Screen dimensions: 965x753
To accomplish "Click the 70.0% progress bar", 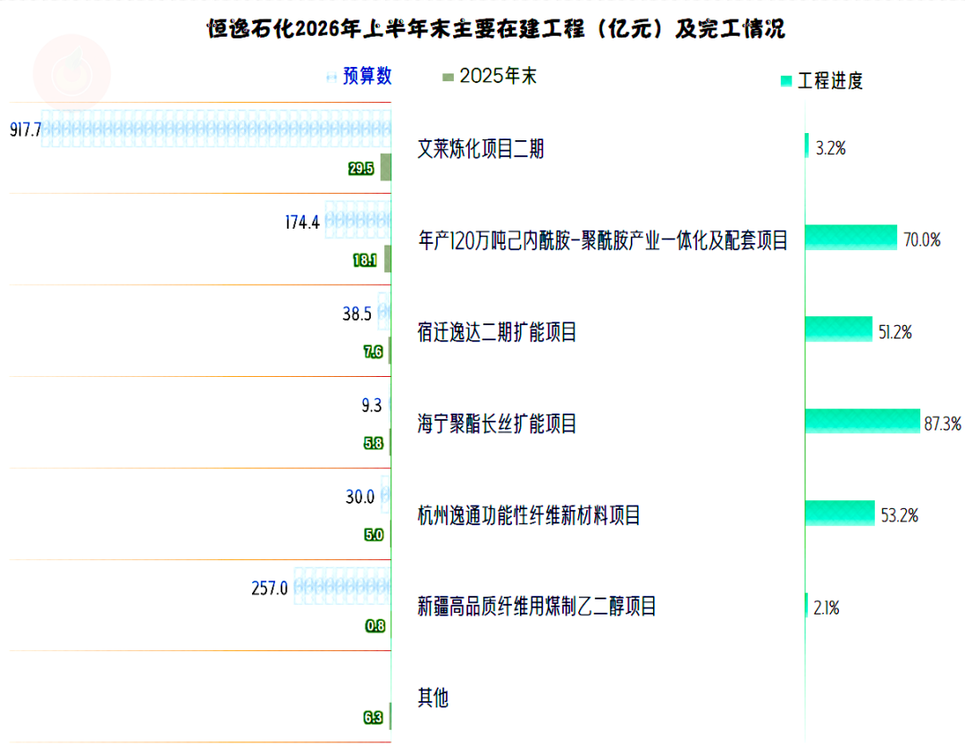I will coord(852,238).
